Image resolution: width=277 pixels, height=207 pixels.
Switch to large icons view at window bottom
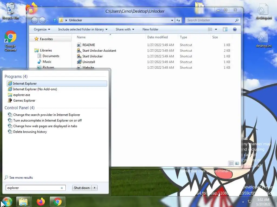pyautogui.click(x=237, y=164)
